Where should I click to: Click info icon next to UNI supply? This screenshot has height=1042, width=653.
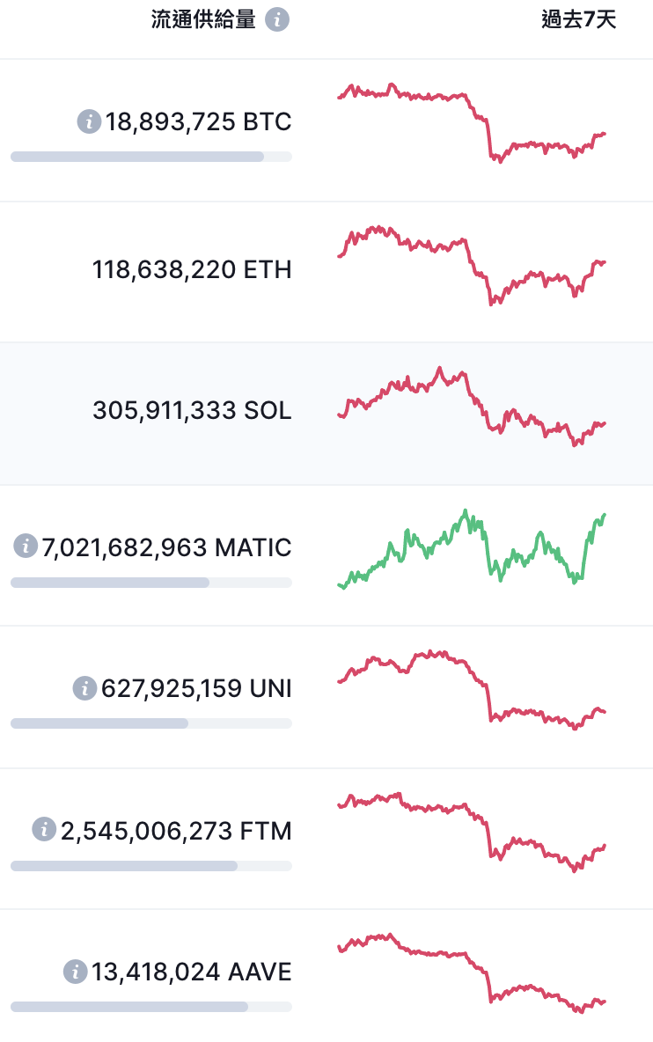pyautogui.click(x=84, y=688)
